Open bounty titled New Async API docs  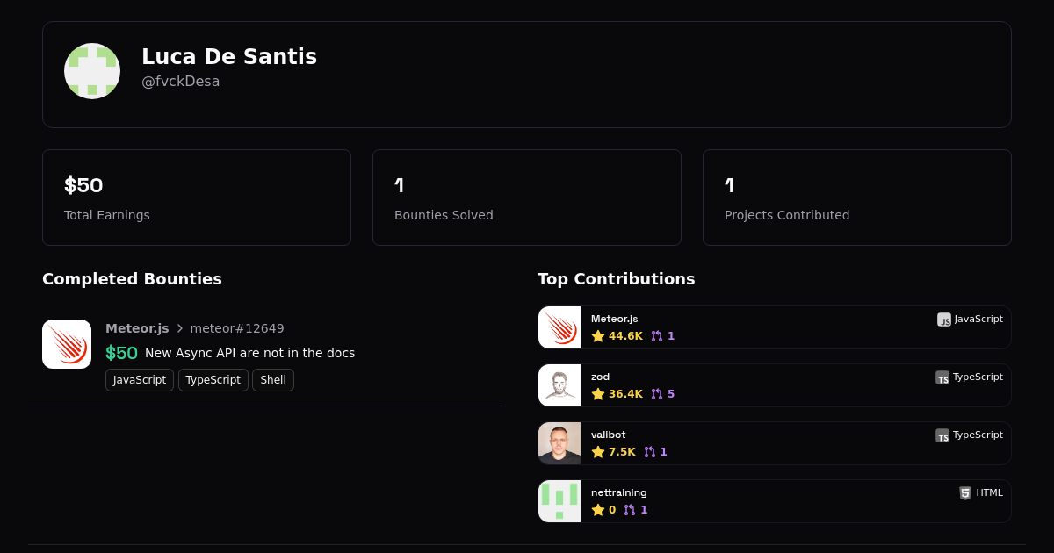(249, 353)
